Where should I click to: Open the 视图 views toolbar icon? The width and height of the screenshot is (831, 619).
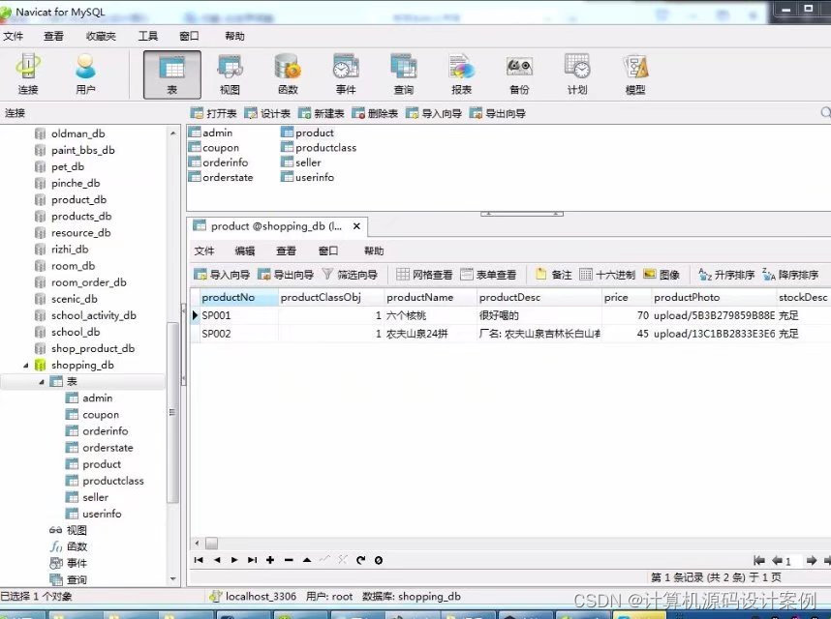click(230, 74)
